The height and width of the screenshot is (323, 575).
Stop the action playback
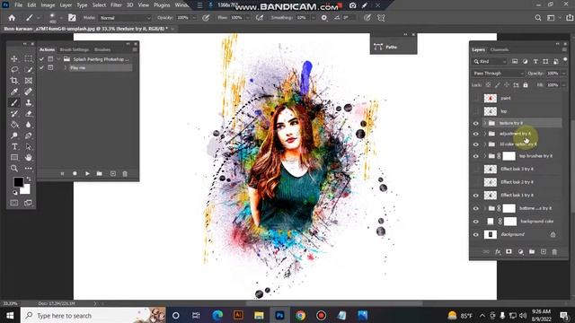coord(62,173)
